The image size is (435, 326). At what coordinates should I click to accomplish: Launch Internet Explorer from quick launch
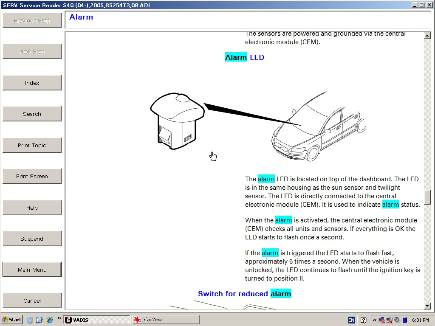click(50, 320)
